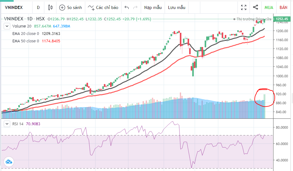This screenshot has height=171, width=293.
Task: Click the current price label 1252.45
Action: [282, 19]
